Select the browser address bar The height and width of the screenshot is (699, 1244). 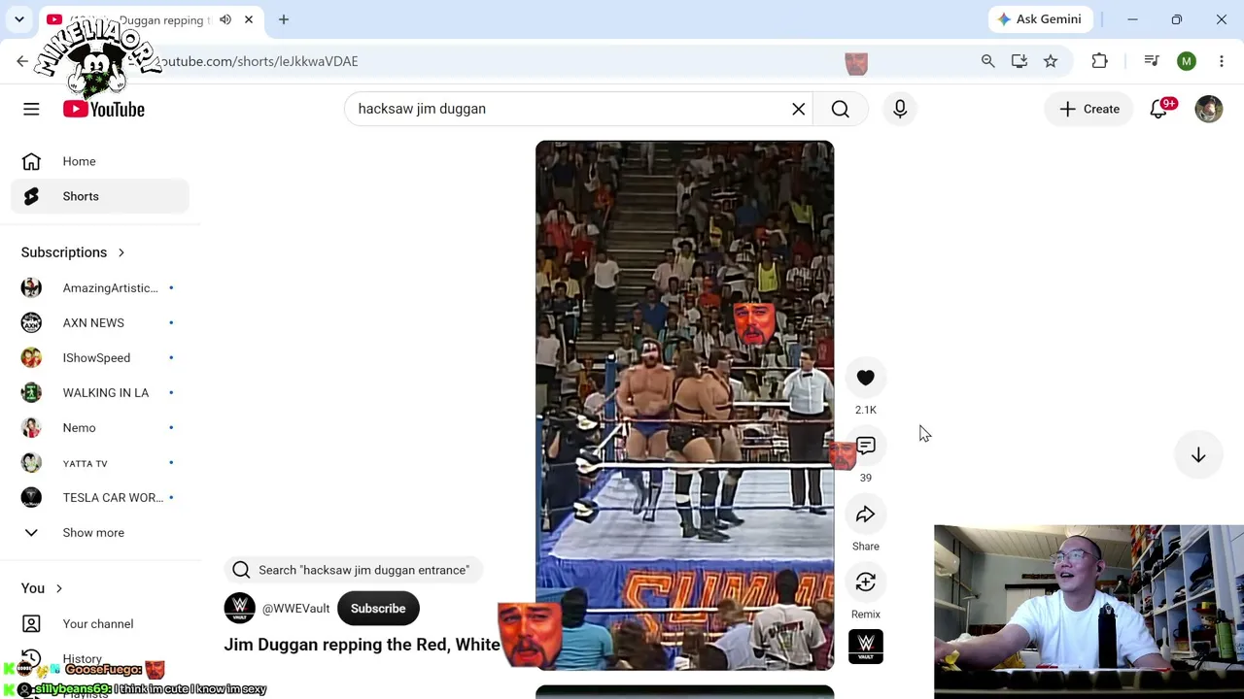pos(544,61)
